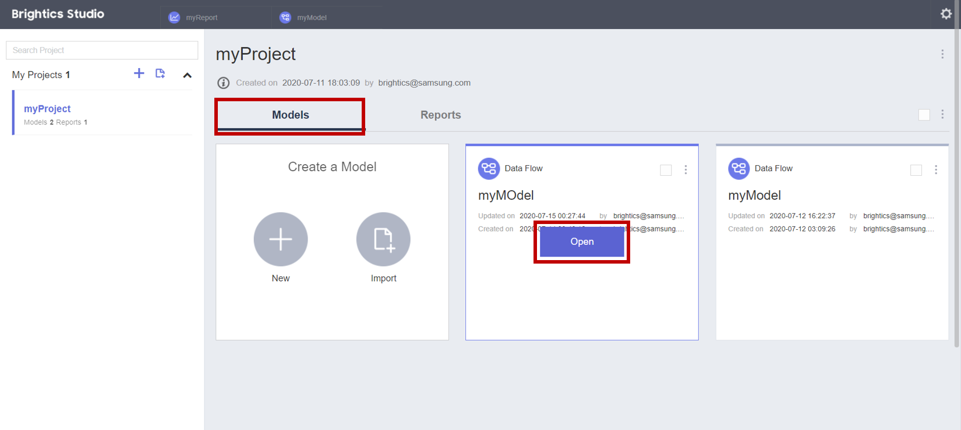The image size is (961, 430).
Task: Click the myMOdel updated date 2020-07-15 00:27:44
Action: point(552,216)
